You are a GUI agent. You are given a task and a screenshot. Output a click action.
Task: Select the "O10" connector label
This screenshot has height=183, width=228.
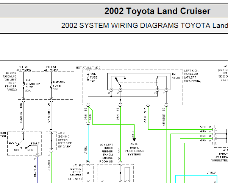click(145, 110)
